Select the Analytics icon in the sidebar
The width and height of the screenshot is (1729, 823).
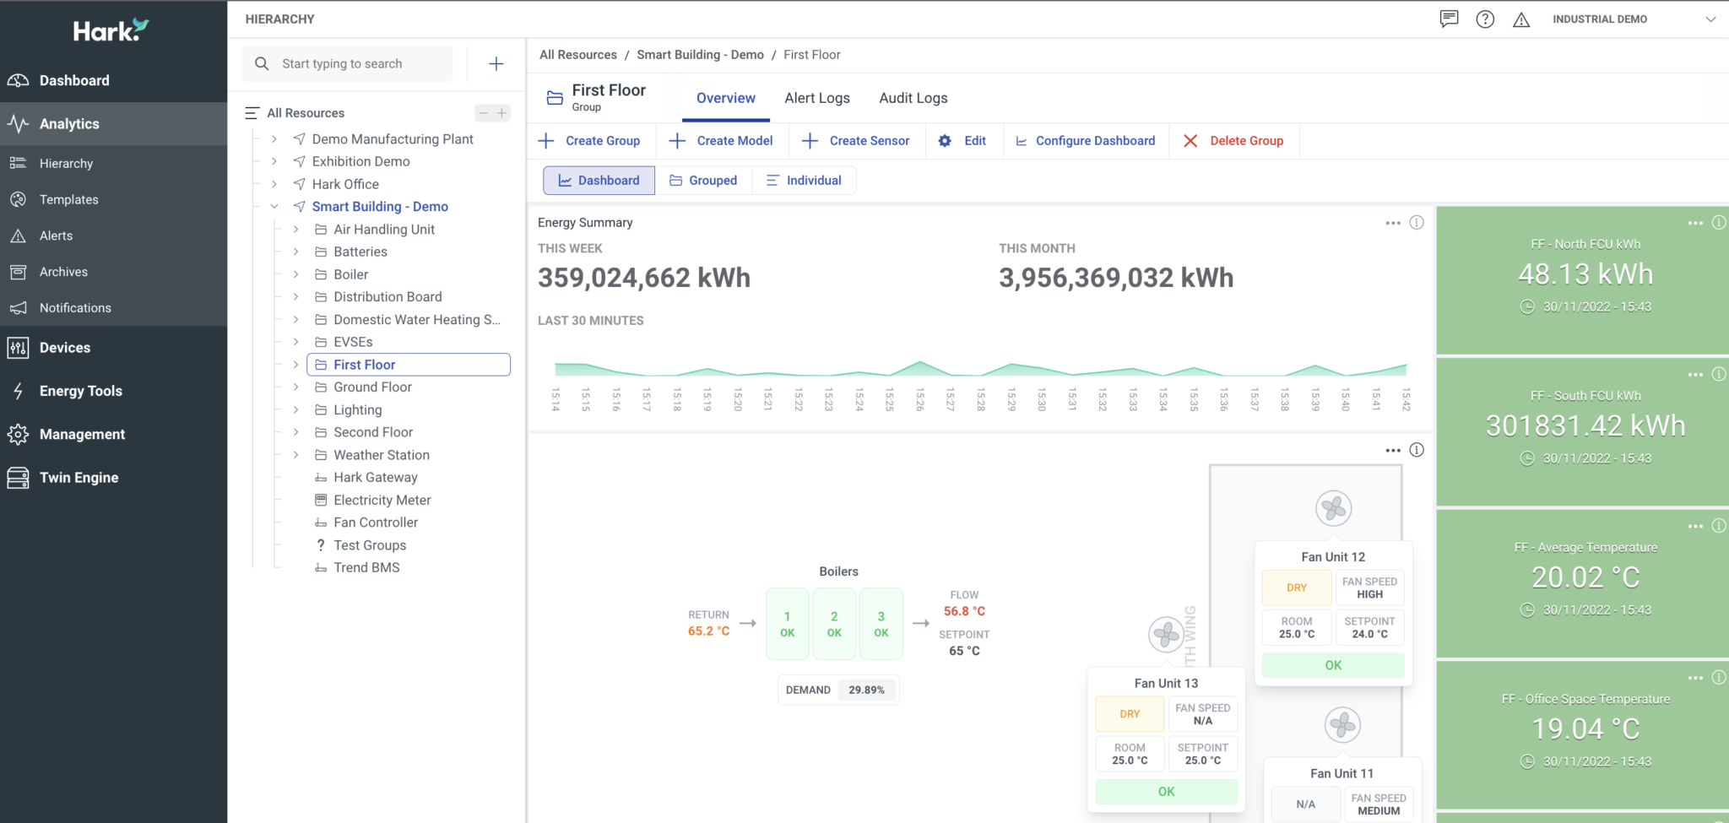(18, 123)
